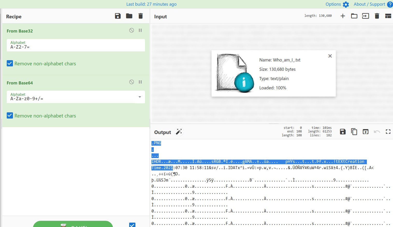393x227 pixels.
Task: Open the Options settings link
Action: 337,4
